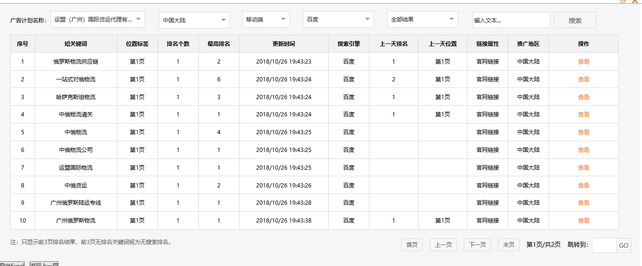The image size is (642, 266).
Task: Click 查看 for 广州俄罗斯物流 row
Action: pos(584,221)
